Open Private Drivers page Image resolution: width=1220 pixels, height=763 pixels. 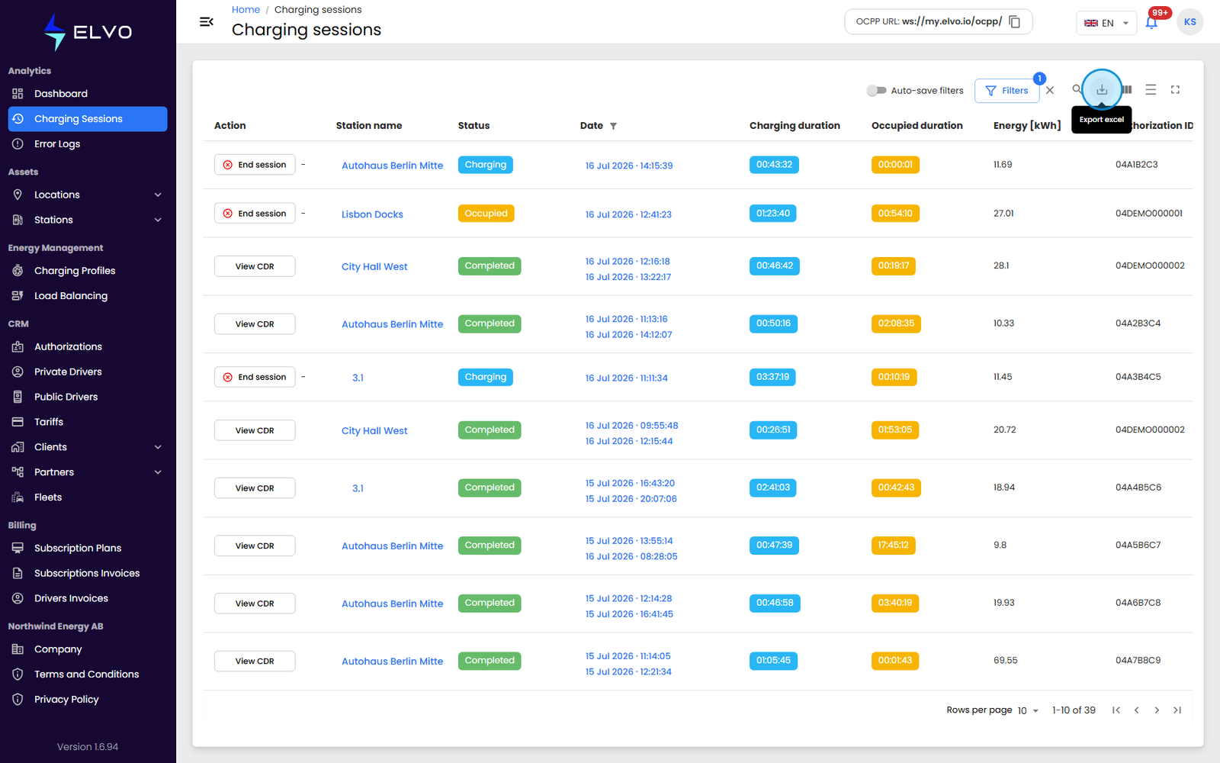pos(88,372)
